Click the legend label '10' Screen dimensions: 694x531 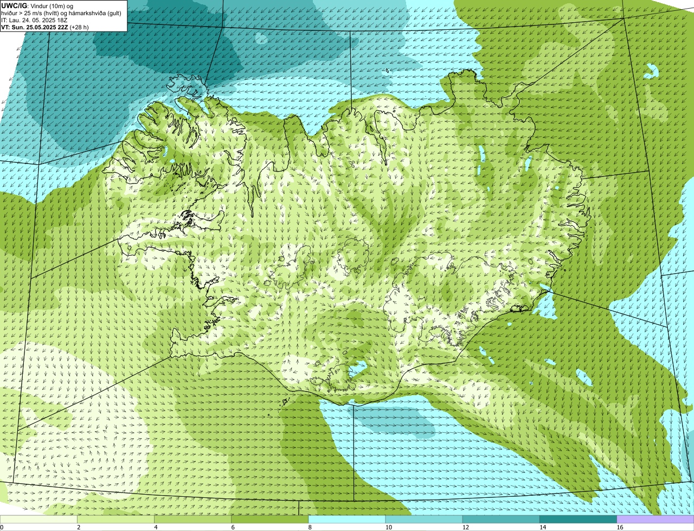[388, 527]
